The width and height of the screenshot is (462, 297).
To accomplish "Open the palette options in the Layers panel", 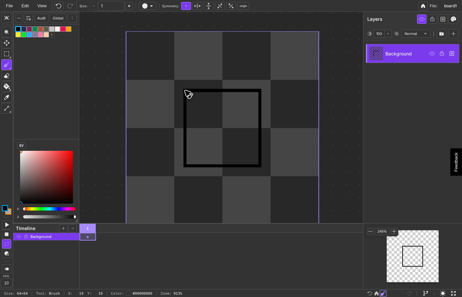I will coord(453,19).
